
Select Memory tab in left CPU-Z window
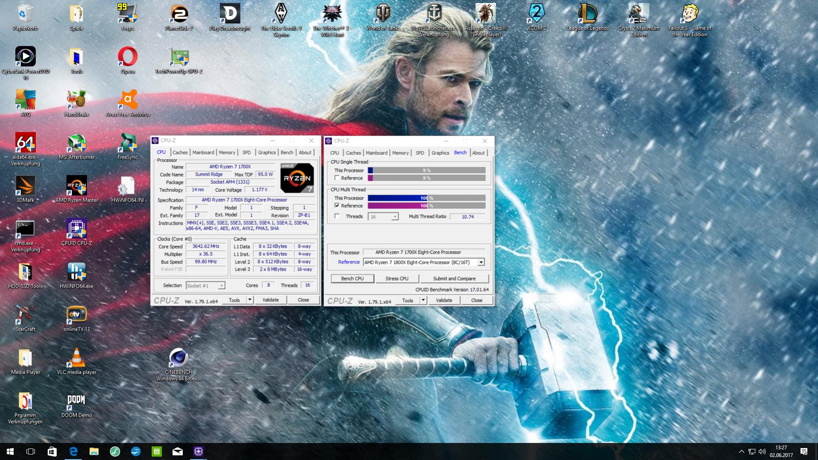[227, 153]
